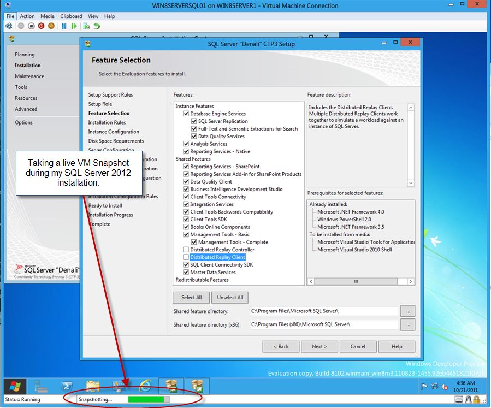Screen dimensions: 491x408
Task: Click the Turn Off VM stop icon
Action: pyautogui.click(x=31, y=26)
